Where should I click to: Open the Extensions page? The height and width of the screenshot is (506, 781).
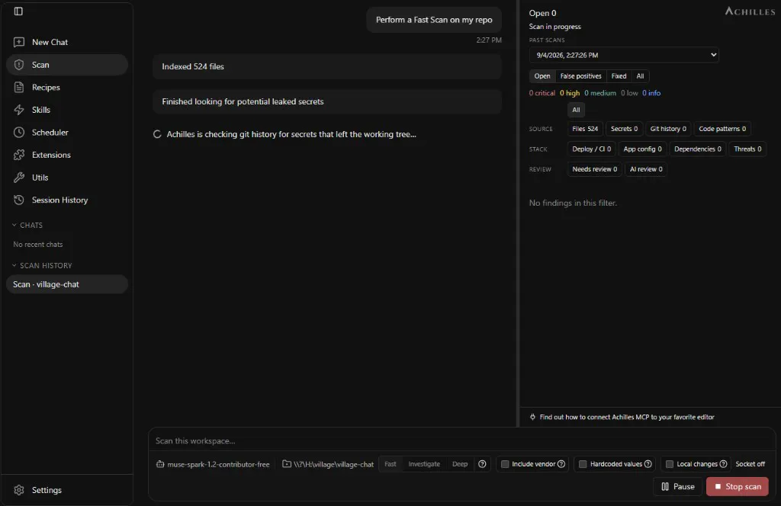click(x=67, y=155)
